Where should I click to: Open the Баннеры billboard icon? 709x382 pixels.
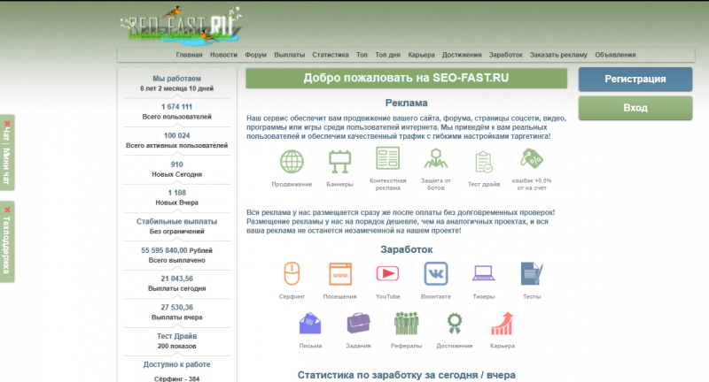(x=339, y=162)
